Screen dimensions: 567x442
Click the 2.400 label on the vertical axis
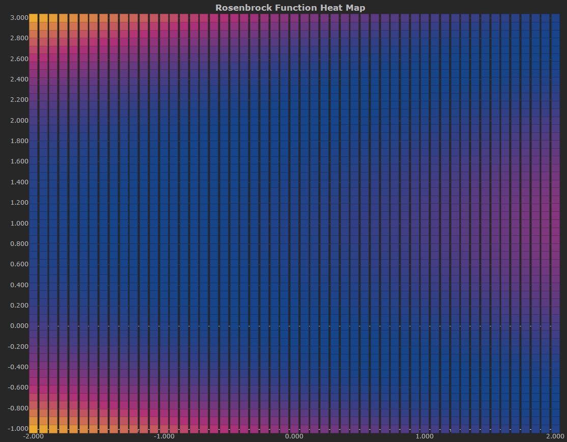[x=19, y=79]
